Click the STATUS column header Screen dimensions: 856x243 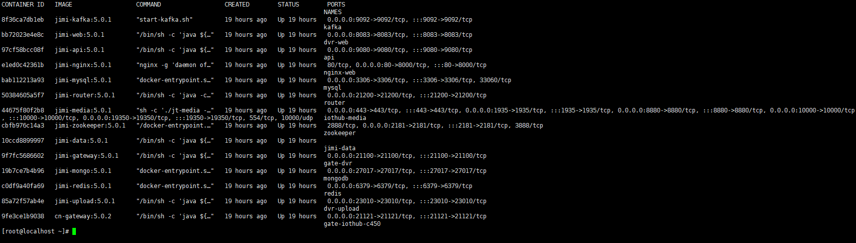pos(288,5)
